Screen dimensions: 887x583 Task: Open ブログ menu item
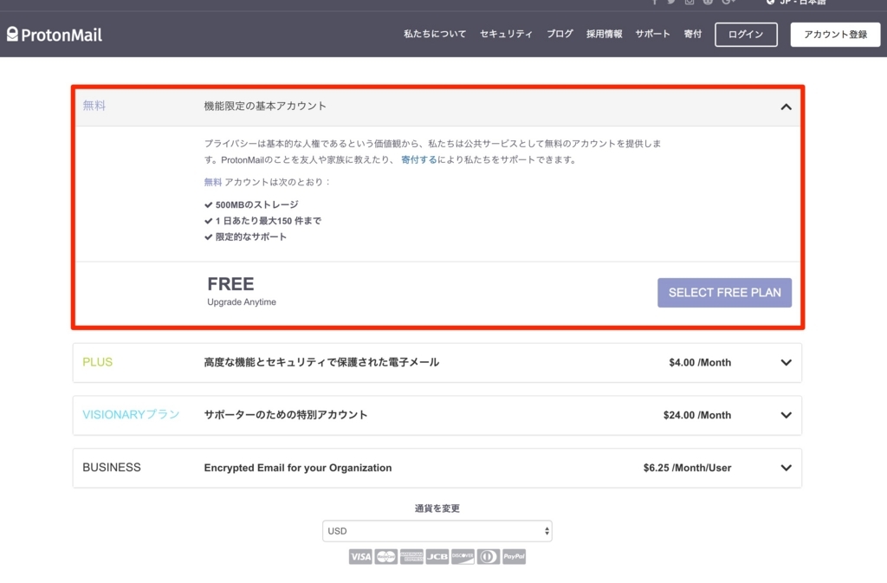(560, 34)
